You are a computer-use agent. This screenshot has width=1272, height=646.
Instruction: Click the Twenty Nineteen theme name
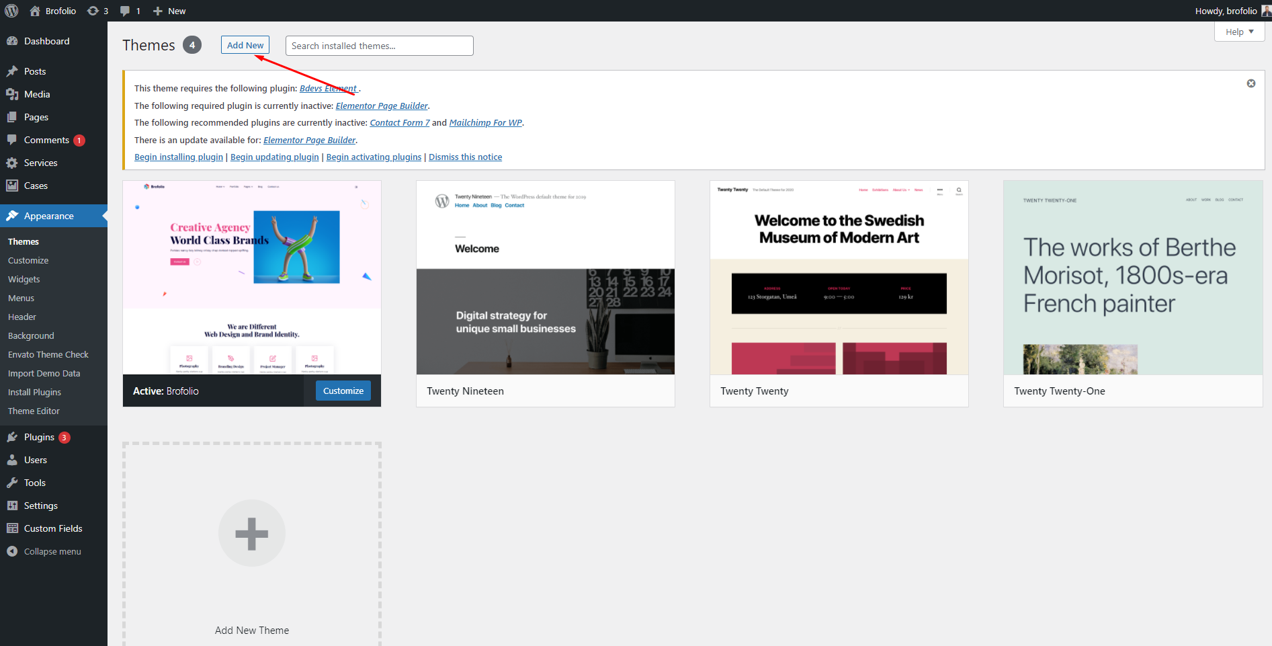[x=465, y=391]
